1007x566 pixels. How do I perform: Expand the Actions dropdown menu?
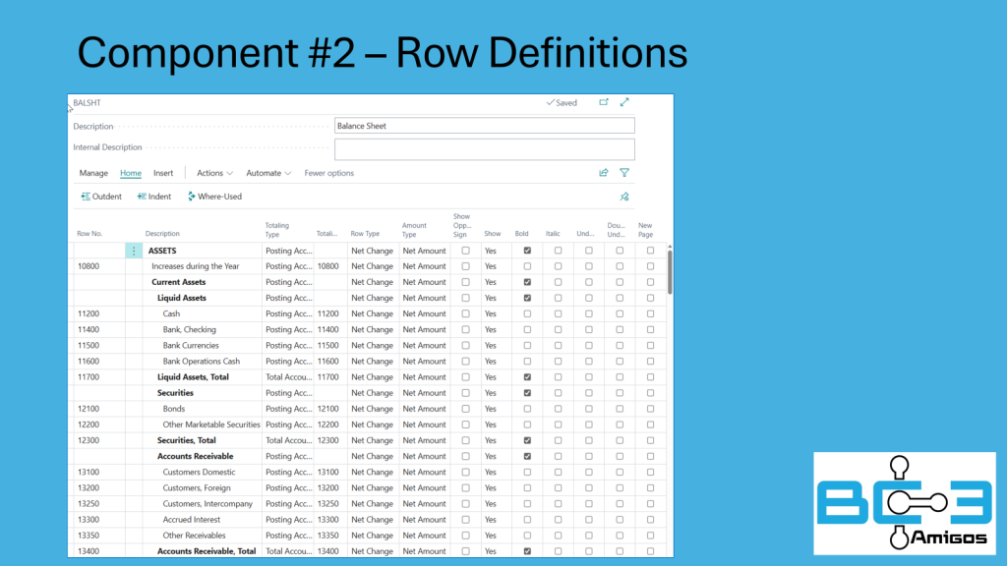tap(214, 173)
